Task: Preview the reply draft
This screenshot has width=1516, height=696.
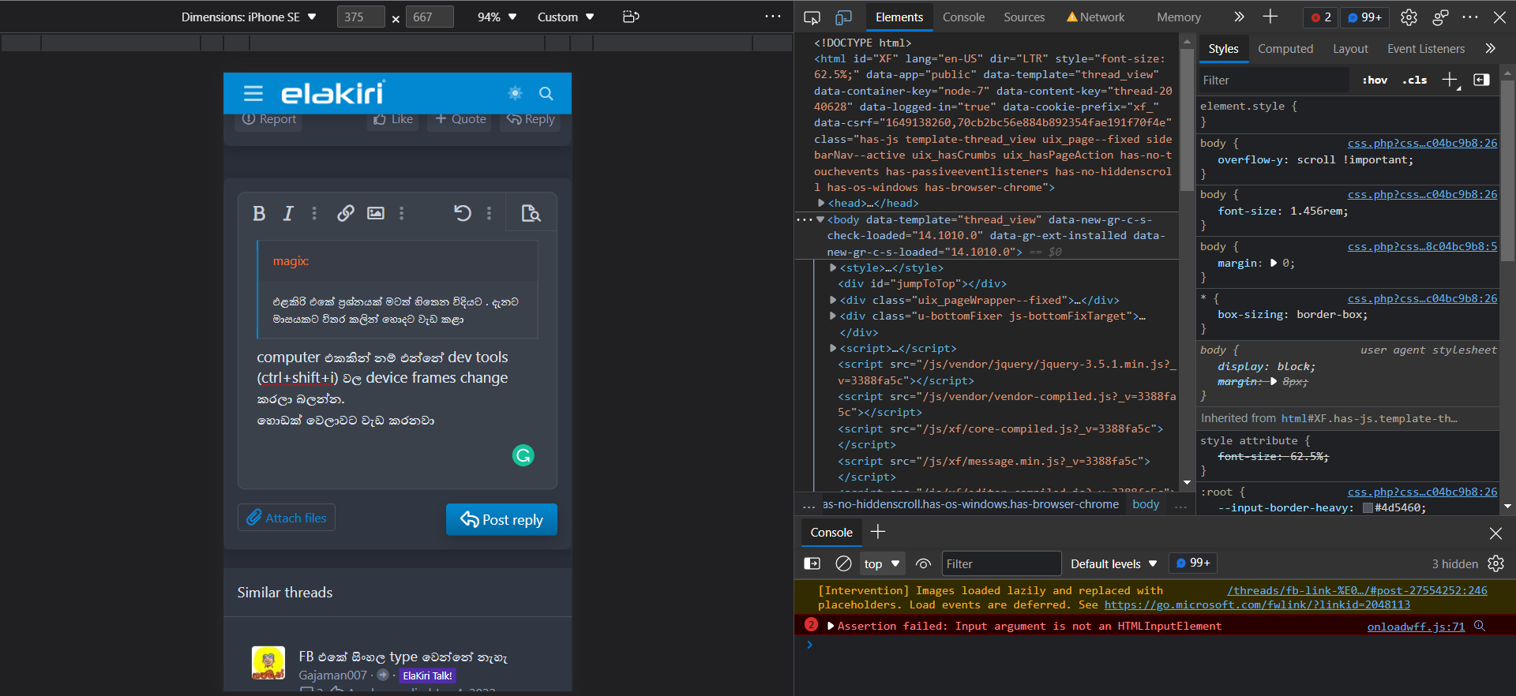Action: (x=531, y=213)
